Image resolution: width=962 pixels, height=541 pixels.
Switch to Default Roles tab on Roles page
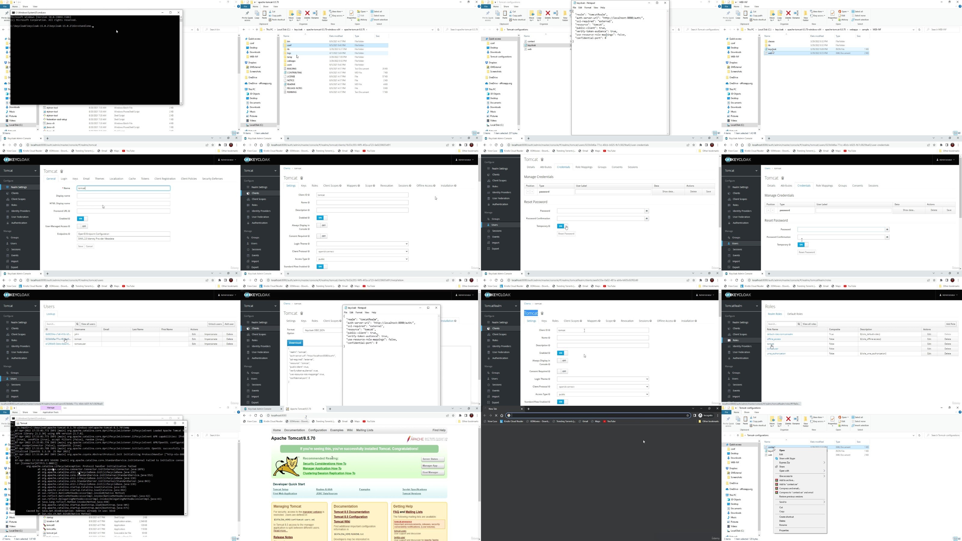795,314
